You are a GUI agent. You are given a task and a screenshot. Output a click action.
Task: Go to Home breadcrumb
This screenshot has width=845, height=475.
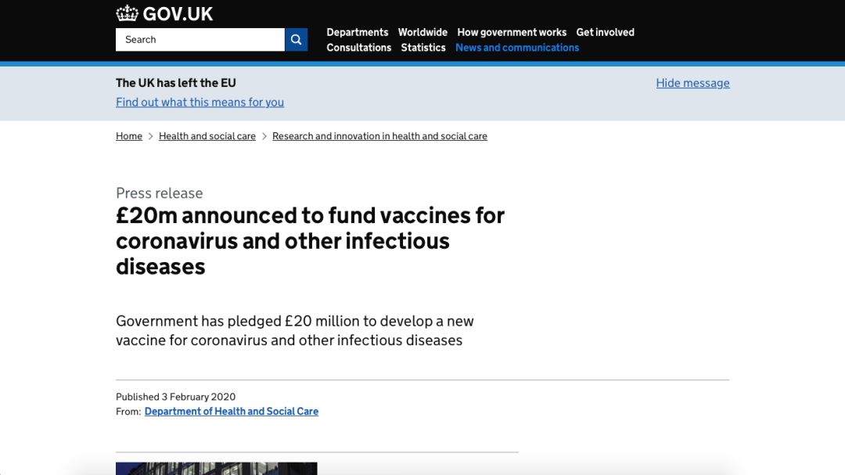(x=129, y=136)
